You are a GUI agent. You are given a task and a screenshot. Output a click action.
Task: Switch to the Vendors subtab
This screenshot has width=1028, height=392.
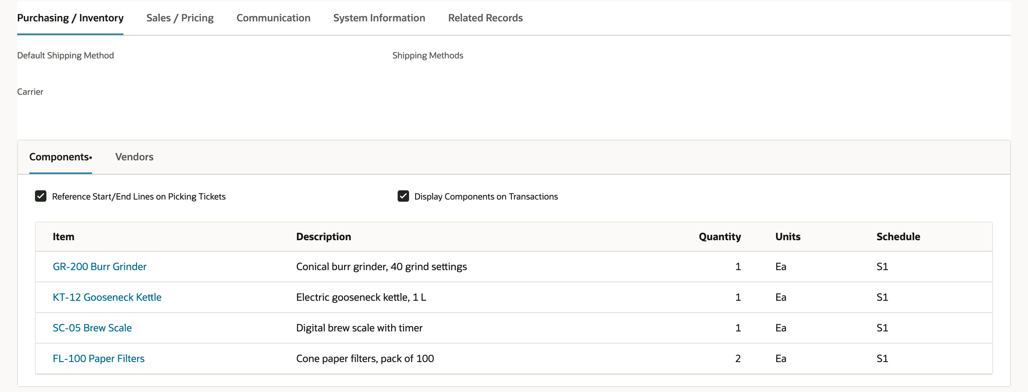coord(135,157)
